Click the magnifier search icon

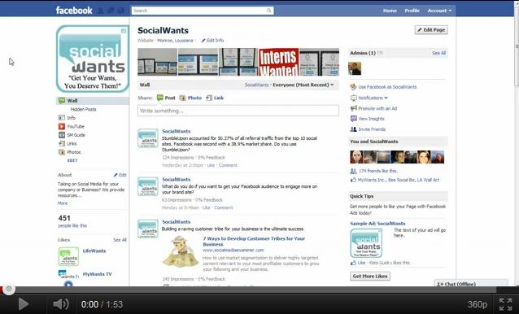(269, 11)
